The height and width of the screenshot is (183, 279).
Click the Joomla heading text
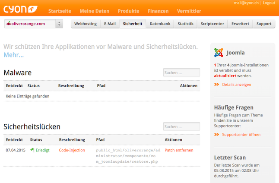click(235, 53)
